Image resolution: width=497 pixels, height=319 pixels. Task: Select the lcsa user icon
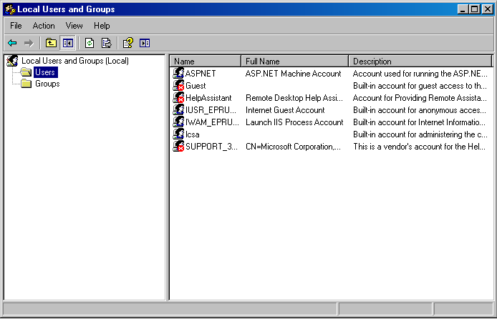click(x=178, y=134)
